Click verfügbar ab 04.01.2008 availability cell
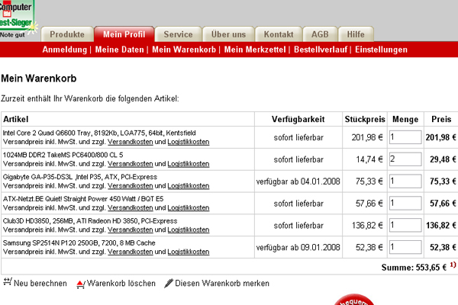458x305 pixels. click(298, 181)
